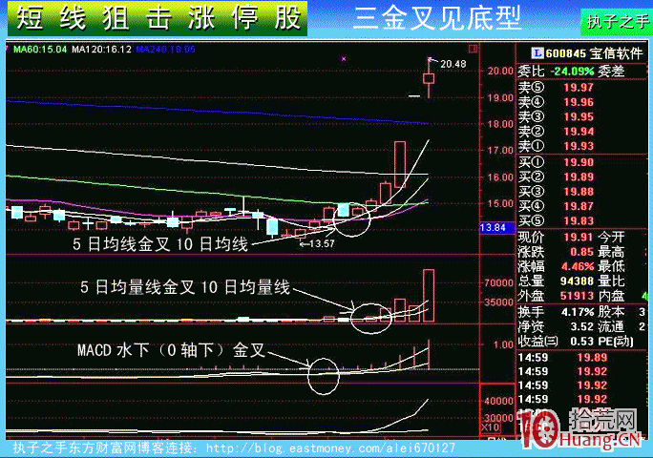Click the tallest volume bar
The height and width of the screenshot is (458, 653).
[429, 296]
